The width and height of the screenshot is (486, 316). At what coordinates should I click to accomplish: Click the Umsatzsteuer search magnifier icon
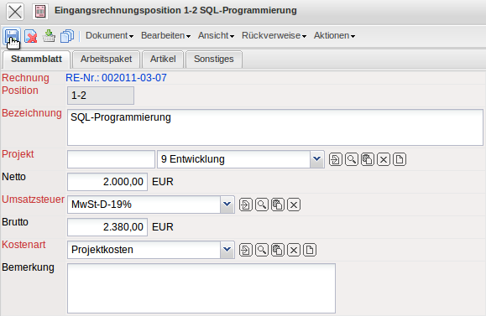click(x=262, y=205)
